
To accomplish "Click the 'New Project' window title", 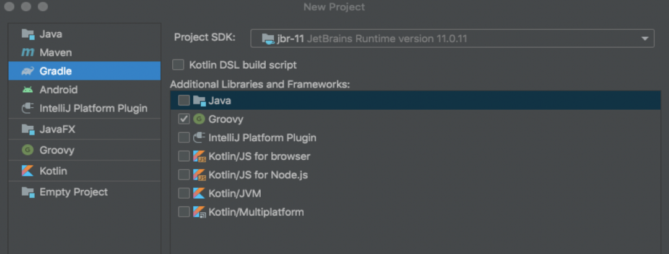I will click(x=334, y=7).
